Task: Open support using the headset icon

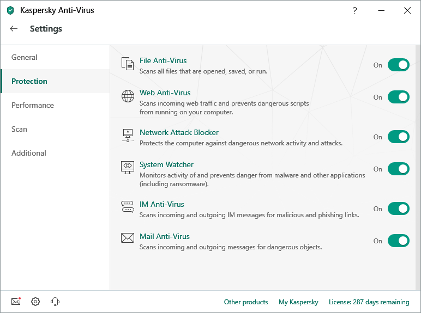Action: click(x=55, y=302)
